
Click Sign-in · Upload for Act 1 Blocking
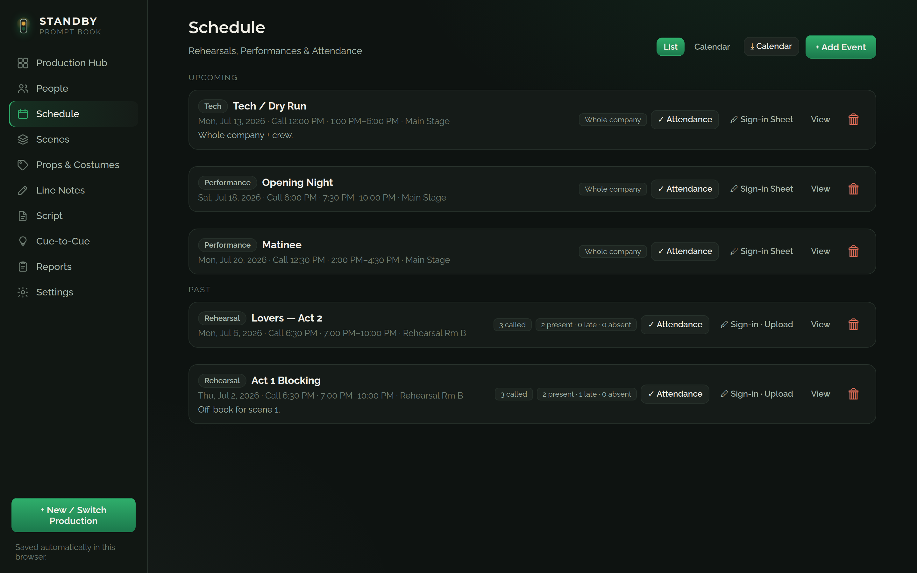(x=756, y=394)
